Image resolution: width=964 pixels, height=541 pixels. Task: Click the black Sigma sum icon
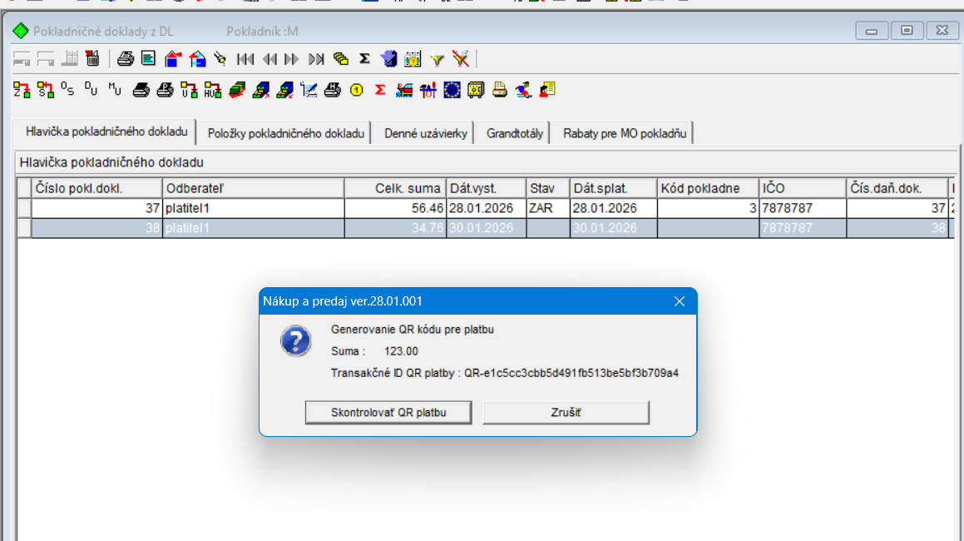364,58
